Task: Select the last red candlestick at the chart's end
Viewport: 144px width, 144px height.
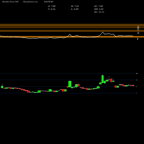Action: [x=133, y=86]
